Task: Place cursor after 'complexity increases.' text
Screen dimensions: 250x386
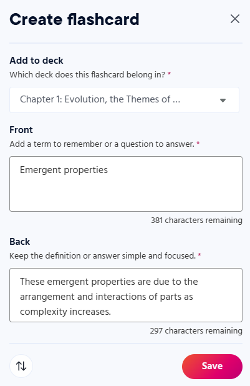Action: (x=112, y=312)
